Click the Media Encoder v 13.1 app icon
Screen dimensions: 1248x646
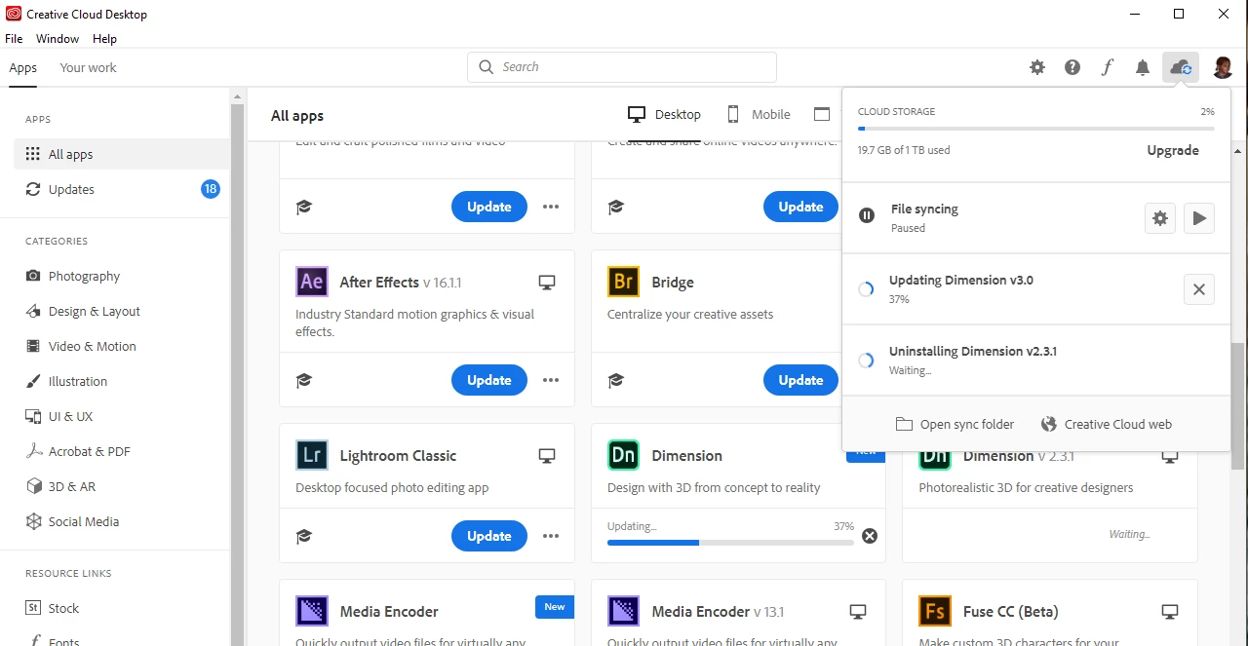point(623,611)
